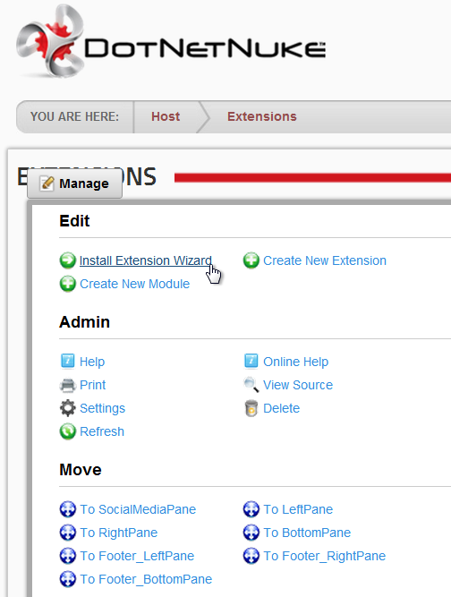Image resolution: width=451 pixels, height=597 pixels.
Task: Click the move icon beside To LeftPane
Action: [251, 509]
